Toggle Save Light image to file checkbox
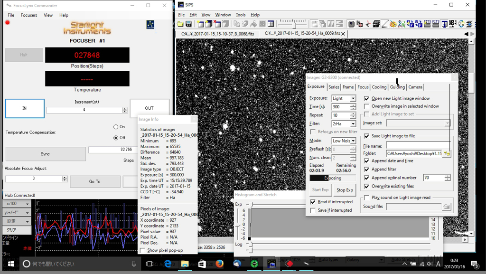 [x=367, y=136]
